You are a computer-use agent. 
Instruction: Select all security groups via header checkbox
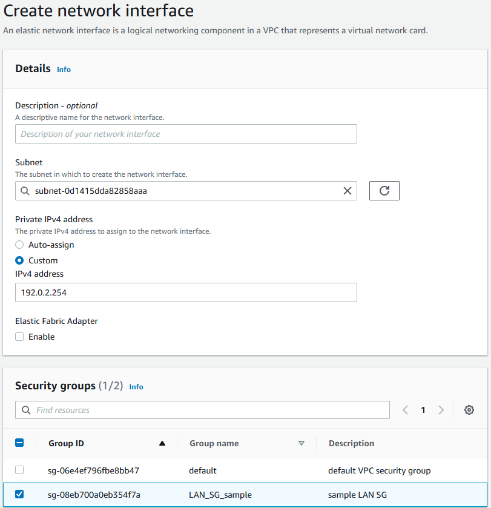[19, 443]
